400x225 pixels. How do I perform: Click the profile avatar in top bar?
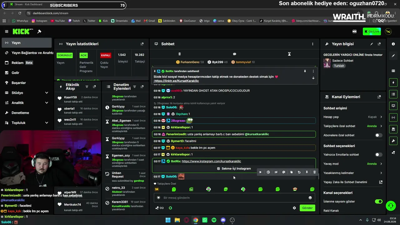388,32
